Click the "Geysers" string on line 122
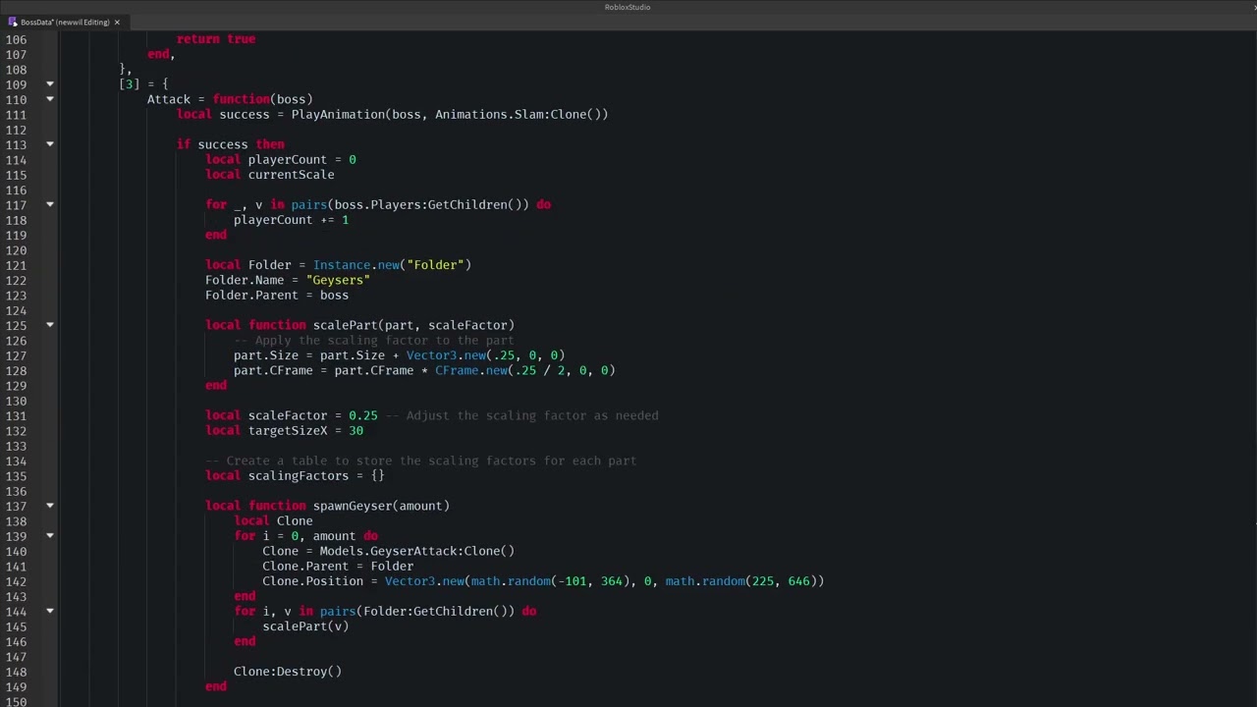This screenshot has height=707, width=1257. (x=338, y=280)
